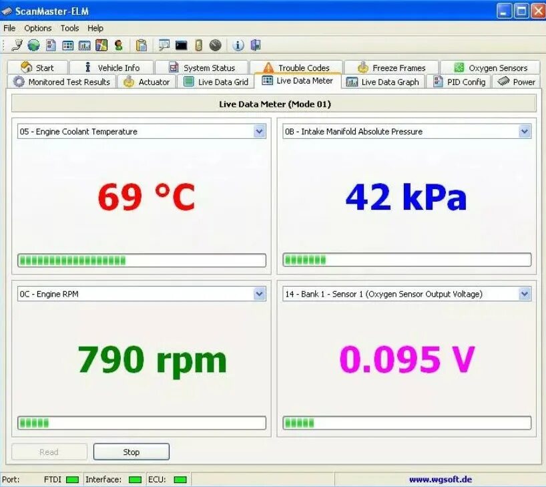Click the data grid toolbar icon
Viewport: 546px width, 487px height.
point(67,45)
